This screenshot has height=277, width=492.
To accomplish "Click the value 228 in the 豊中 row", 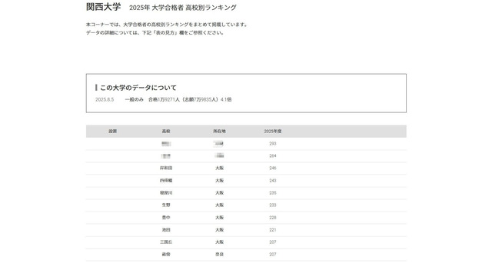I will pos(273,217).
